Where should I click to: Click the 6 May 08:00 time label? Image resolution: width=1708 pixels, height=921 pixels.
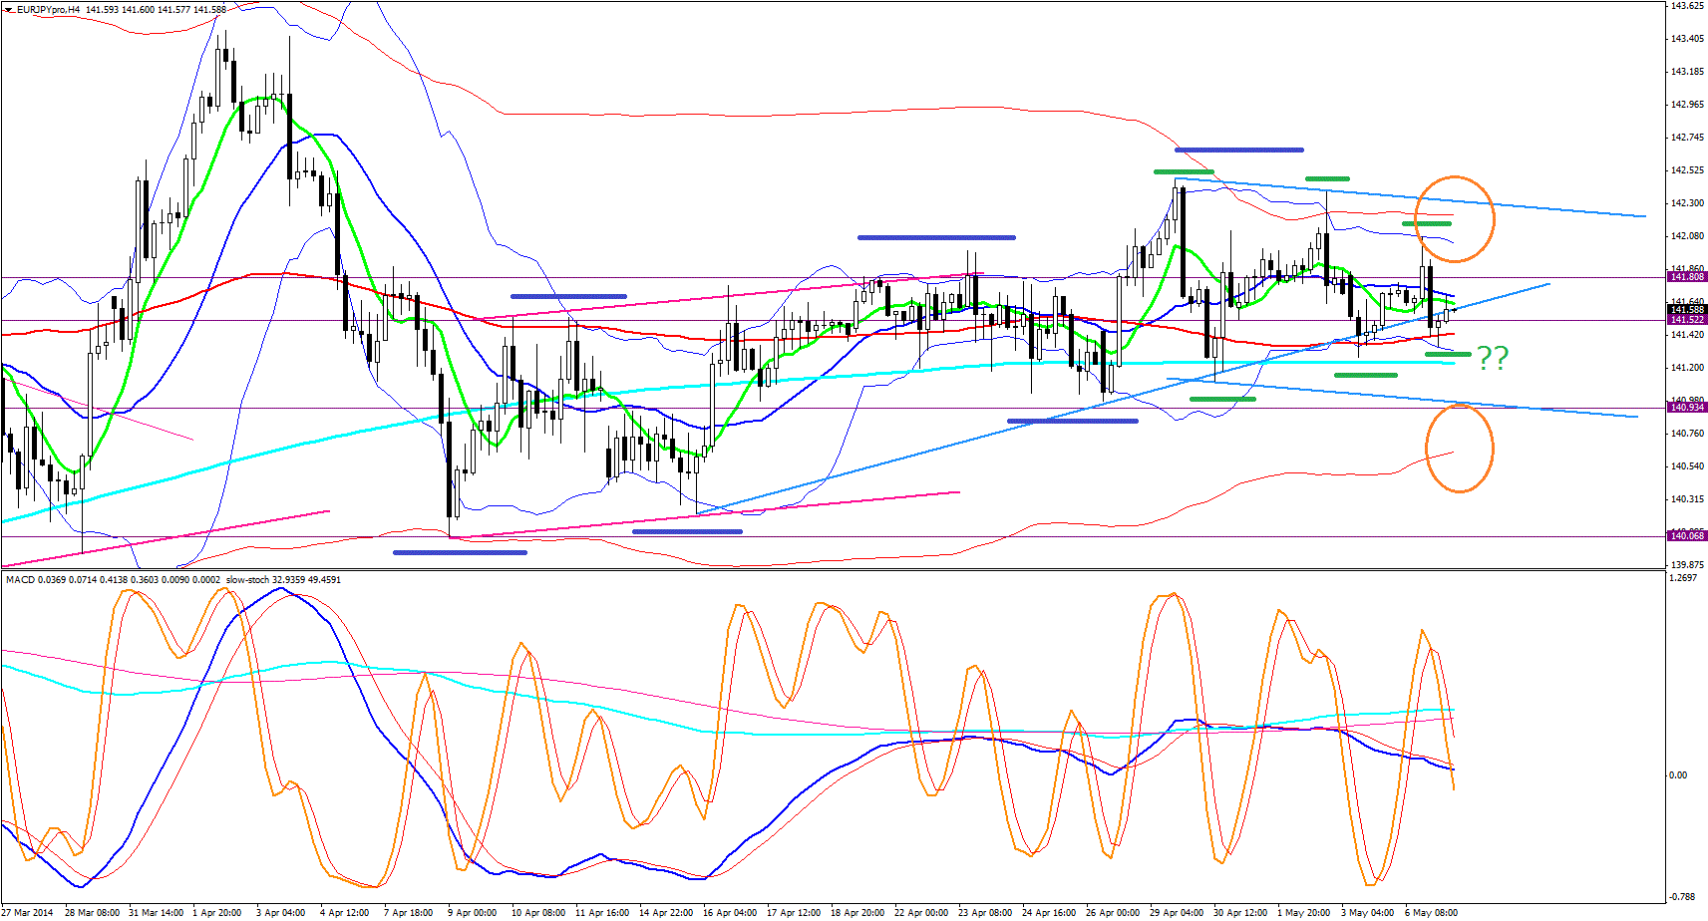pos(1432,913)
